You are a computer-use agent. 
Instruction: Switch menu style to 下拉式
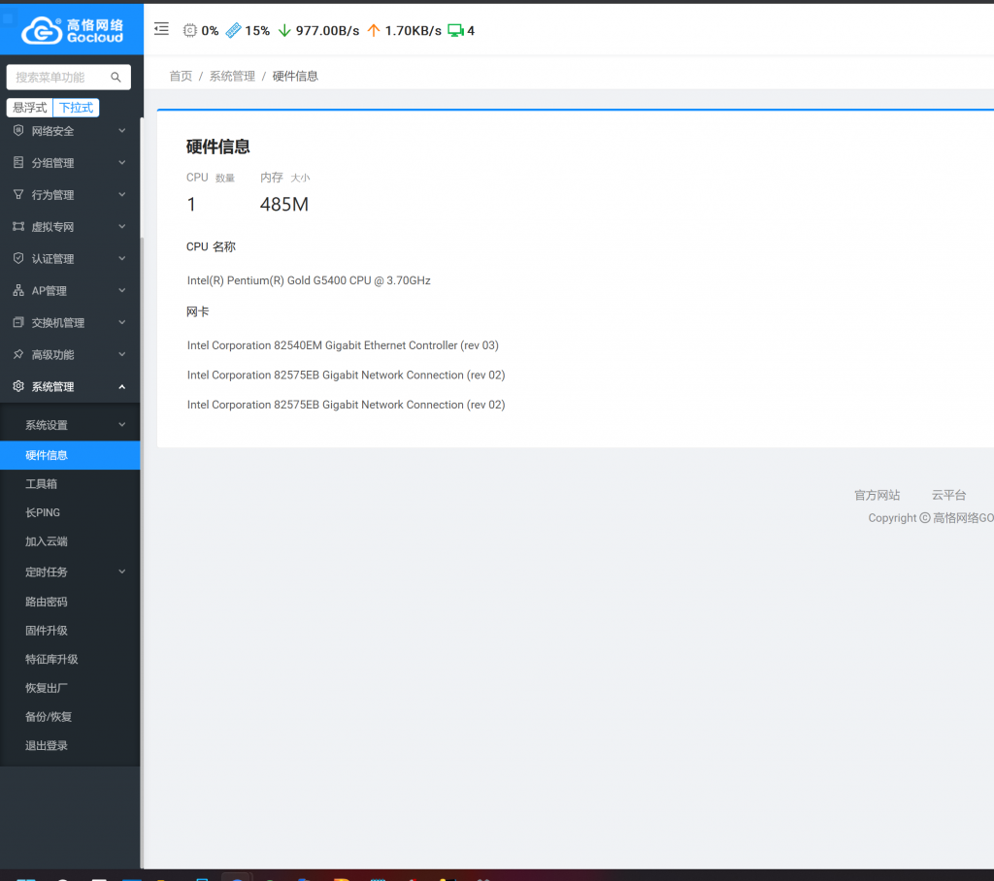pos(76,108)
